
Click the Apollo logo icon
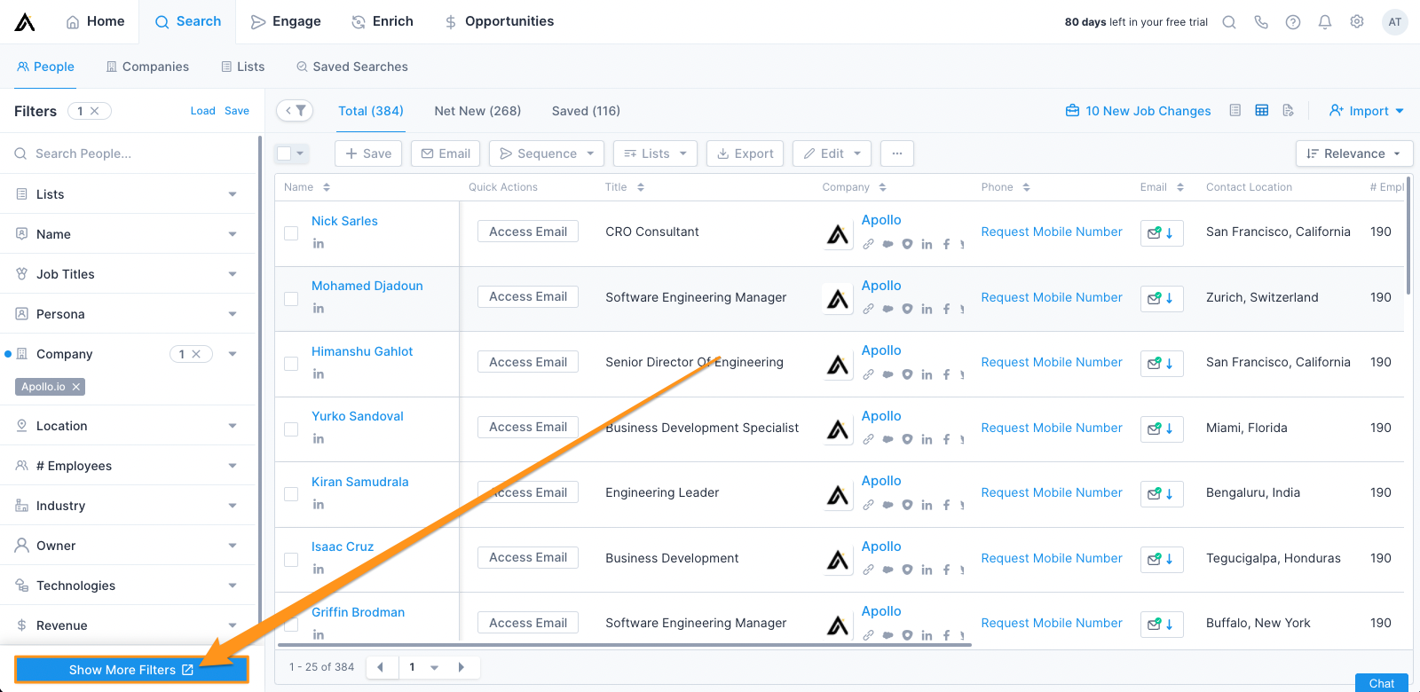pyautogui.click(x=25, y=22)
